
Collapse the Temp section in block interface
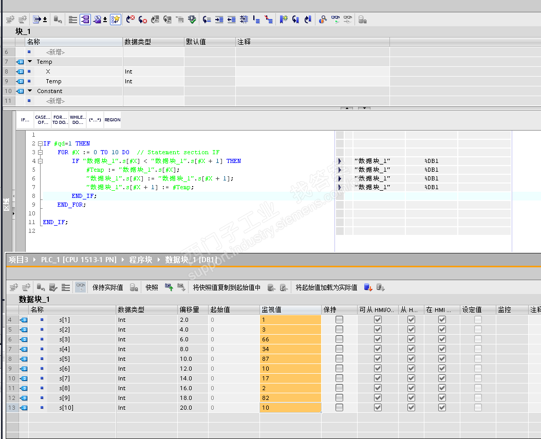click(30, 62)
